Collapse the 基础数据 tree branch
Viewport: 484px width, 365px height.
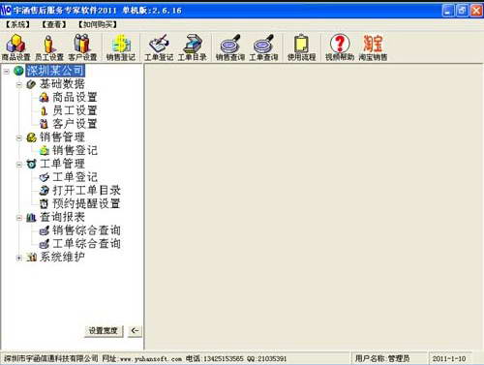pos(19,84)
